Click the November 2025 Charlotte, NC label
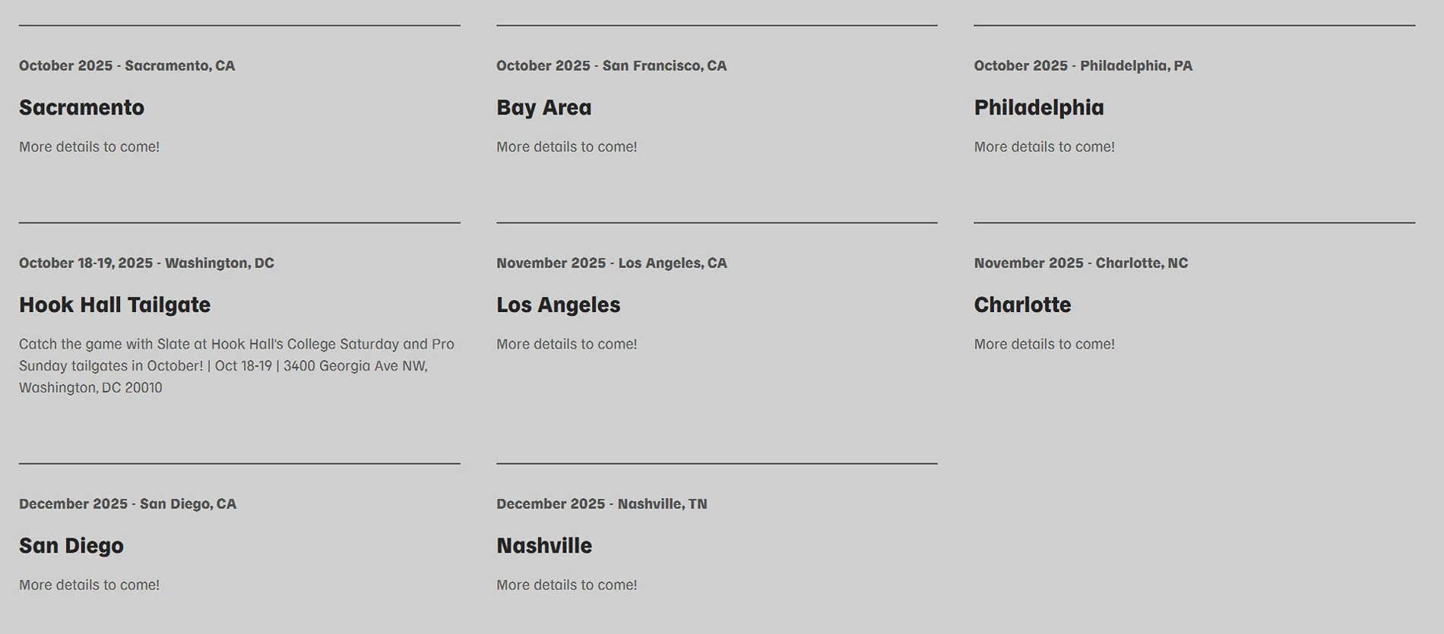 1081,263
